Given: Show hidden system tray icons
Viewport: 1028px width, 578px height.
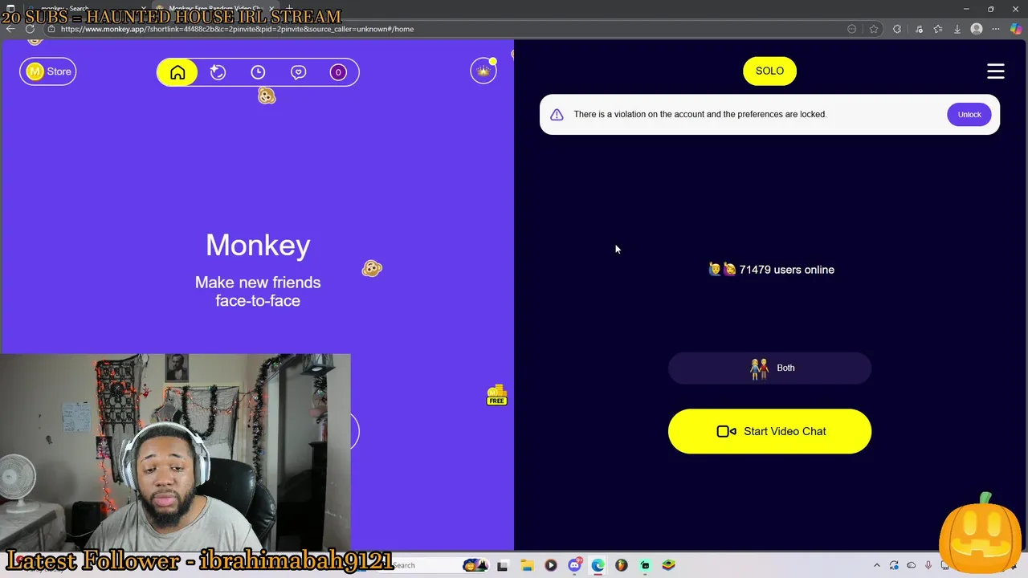Looking at the screenshot, I should tap(877, 565).
